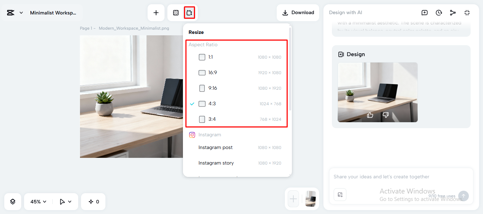Toggle the Resize canvas icon

pyautogui.click(x=189, y=13)
